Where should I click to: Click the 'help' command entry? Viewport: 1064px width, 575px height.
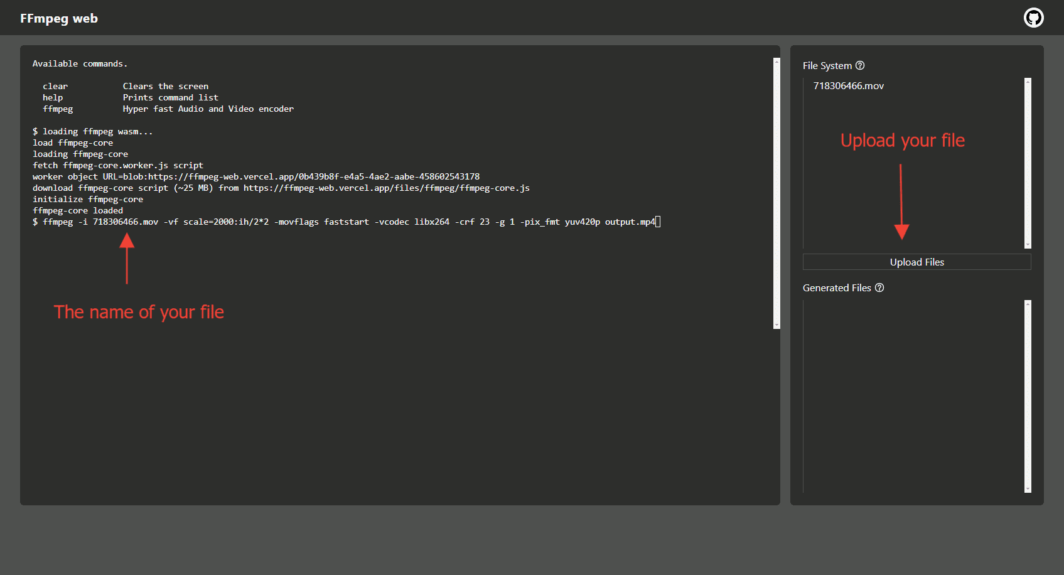[53, 97]
